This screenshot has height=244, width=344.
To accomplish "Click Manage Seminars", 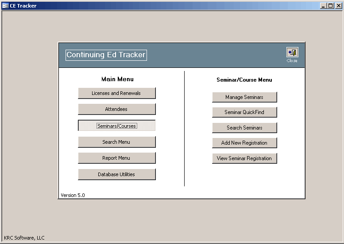I will 244,97.
